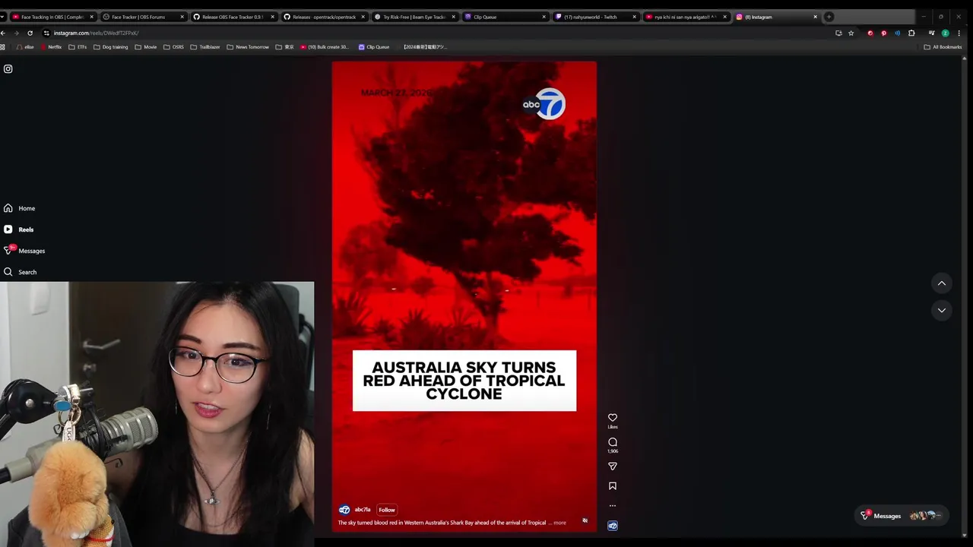Open the media control toolbar icon
Image resolution: width=973 pixels, height=547 pixels.
coord(931,33)
